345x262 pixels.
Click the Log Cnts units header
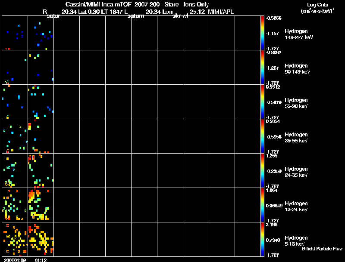[317, 8]
